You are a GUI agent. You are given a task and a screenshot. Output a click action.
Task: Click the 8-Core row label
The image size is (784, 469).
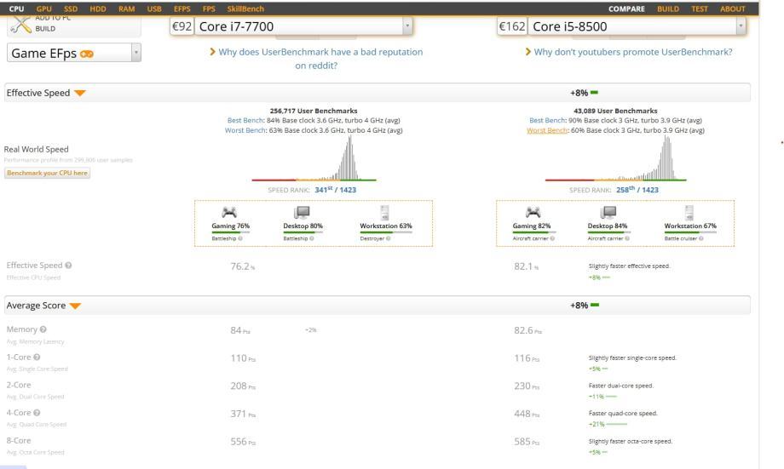click(x=19, y=441)
